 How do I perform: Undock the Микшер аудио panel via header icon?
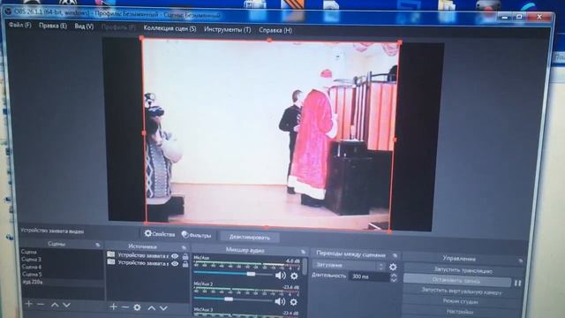point(303,252)
